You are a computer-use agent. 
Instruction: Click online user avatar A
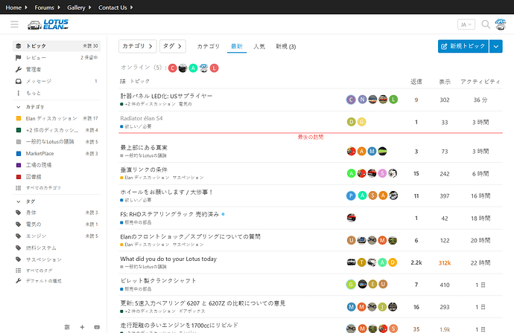pos(193,68)
